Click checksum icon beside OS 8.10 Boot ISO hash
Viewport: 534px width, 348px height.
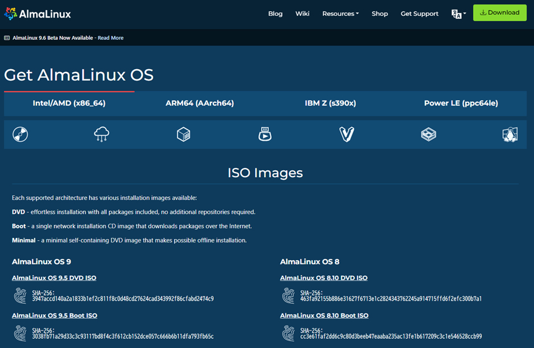(289, 333)
